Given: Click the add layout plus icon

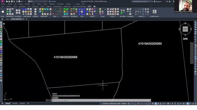Looking at the screenshot, I should (28, 103).
